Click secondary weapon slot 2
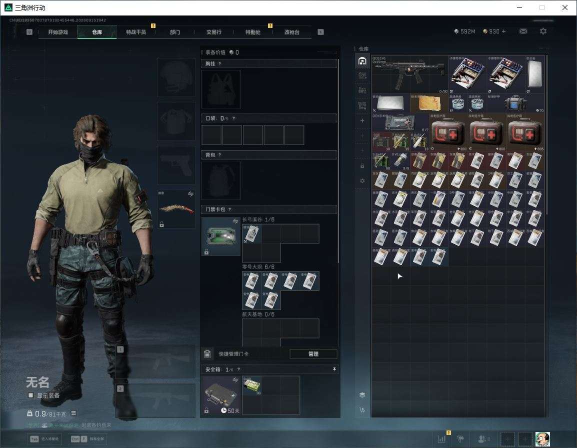577x448 pixels. (155, 400)
